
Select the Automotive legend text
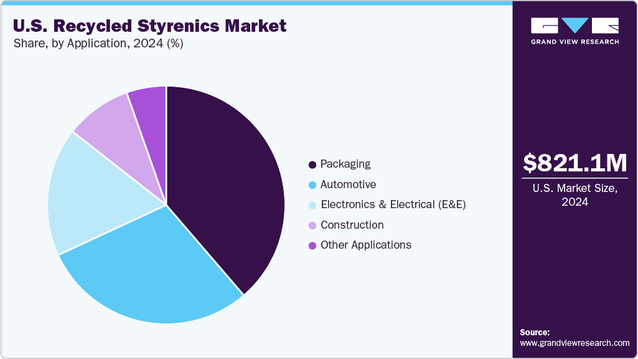pyautogui.click(x=348, y=185)
